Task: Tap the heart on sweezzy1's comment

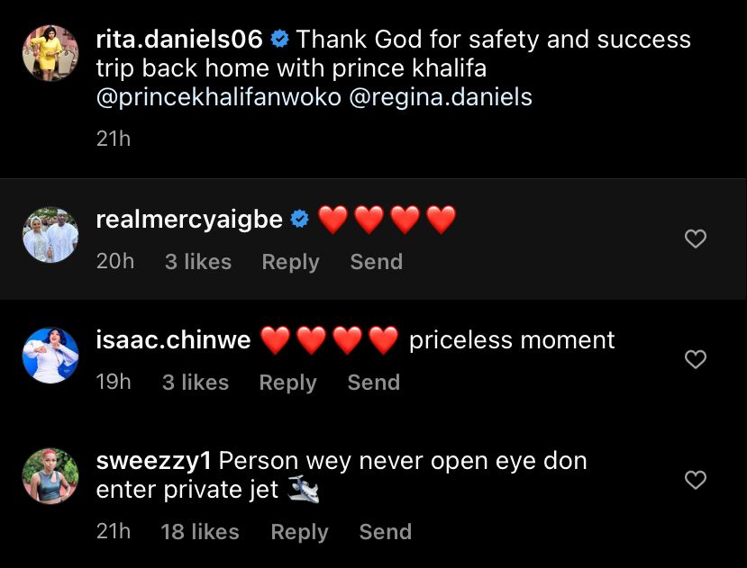Action: point(696,481)
